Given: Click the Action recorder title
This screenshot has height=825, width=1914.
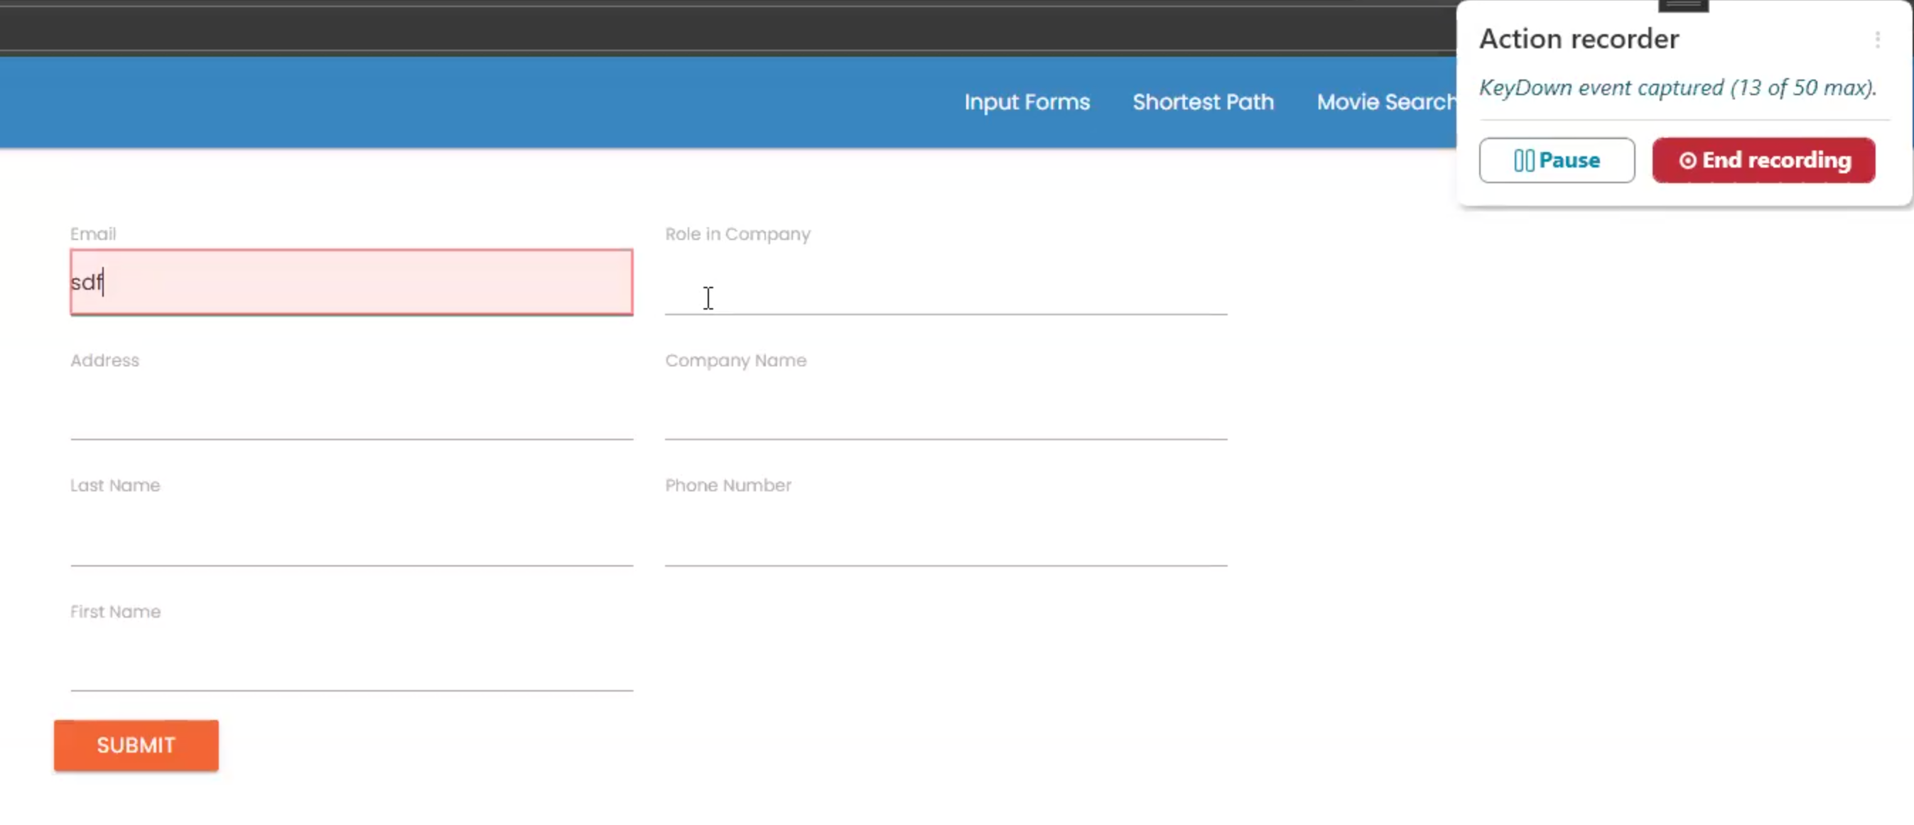Looking at the screenshot, I should [x=1579, y=38].
